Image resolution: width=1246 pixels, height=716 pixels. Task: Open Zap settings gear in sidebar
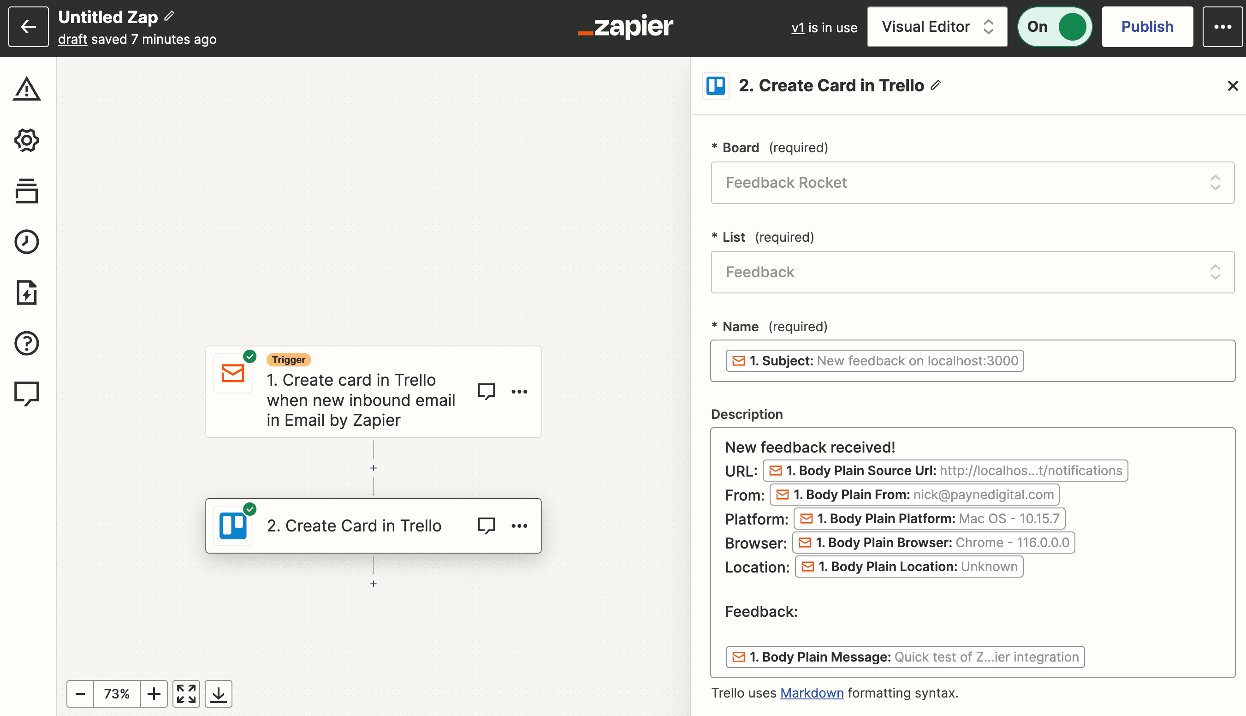[x=27, y=141]
